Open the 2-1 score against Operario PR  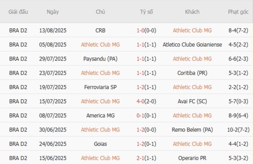(x=146, y=158)
